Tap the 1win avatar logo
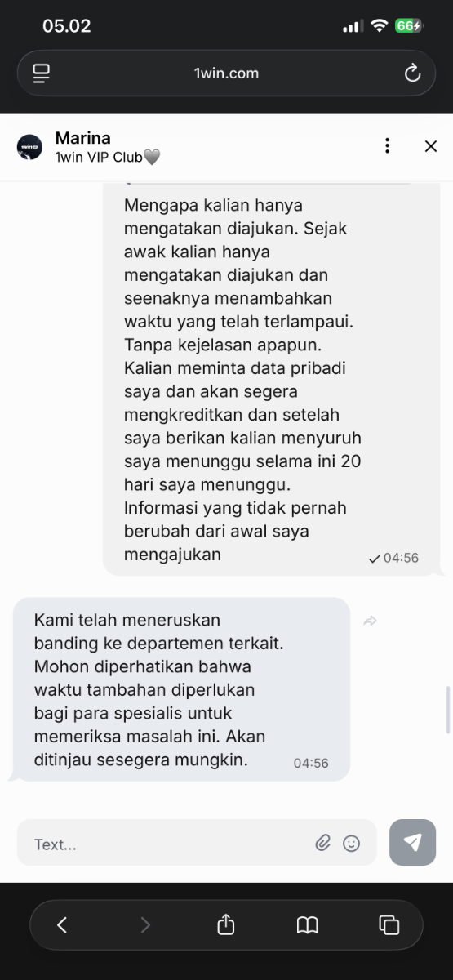The height and width of the screenshot is (980, 453). (29, 147)
